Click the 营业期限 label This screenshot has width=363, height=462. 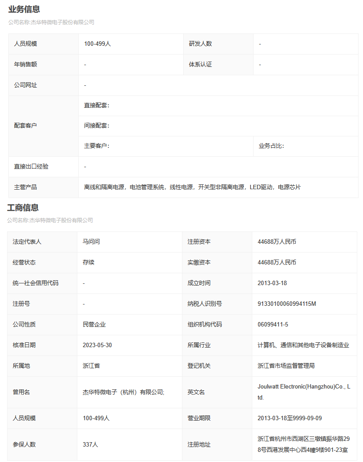[x=199, y=418]
